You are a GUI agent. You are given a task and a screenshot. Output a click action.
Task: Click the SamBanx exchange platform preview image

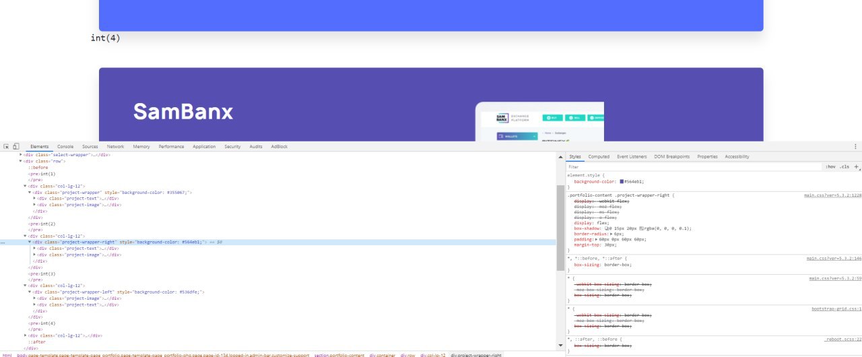click(x=539, y=121)
